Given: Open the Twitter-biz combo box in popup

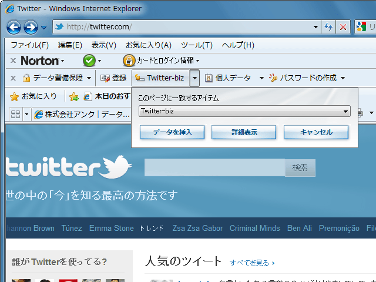Looking at the screenshot, I should (244, 111).
